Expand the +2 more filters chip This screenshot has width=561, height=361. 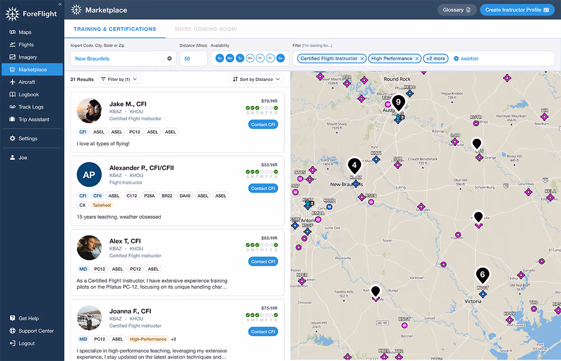(436, 59)
